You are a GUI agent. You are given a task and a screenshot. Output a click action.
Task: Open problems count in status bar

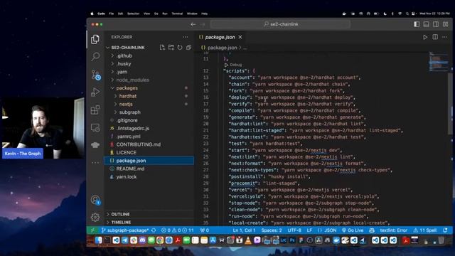click(x=177, y=230)
